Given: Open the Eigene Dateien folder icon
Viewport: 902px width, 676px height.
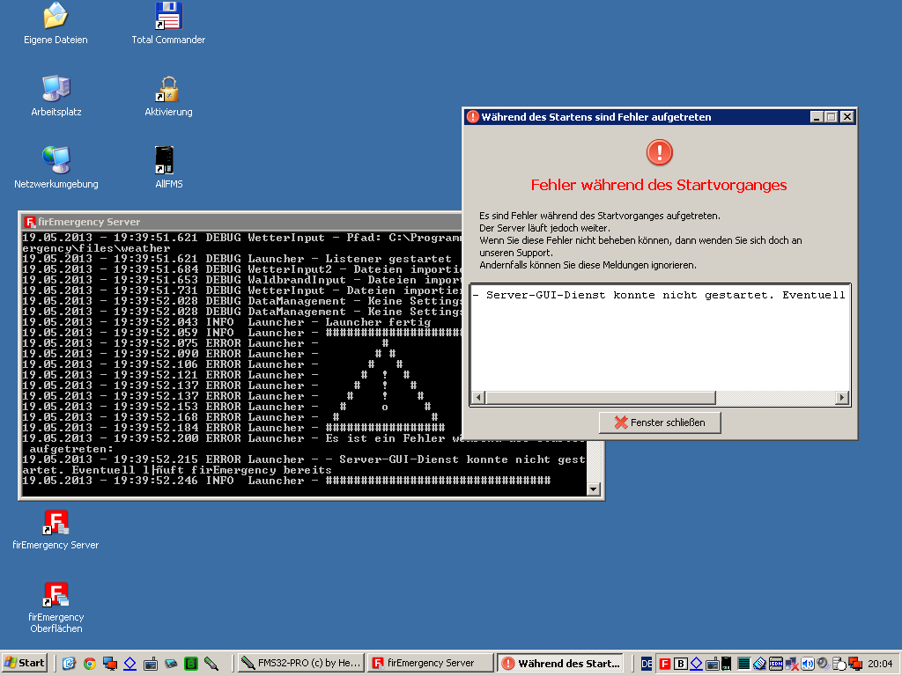Looking at the screenshot, I should (55, 16).
